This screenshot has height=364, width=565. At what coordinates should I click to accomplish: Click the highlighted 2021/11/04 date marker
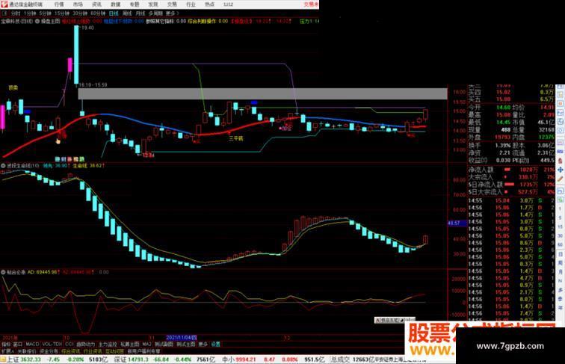182,338
